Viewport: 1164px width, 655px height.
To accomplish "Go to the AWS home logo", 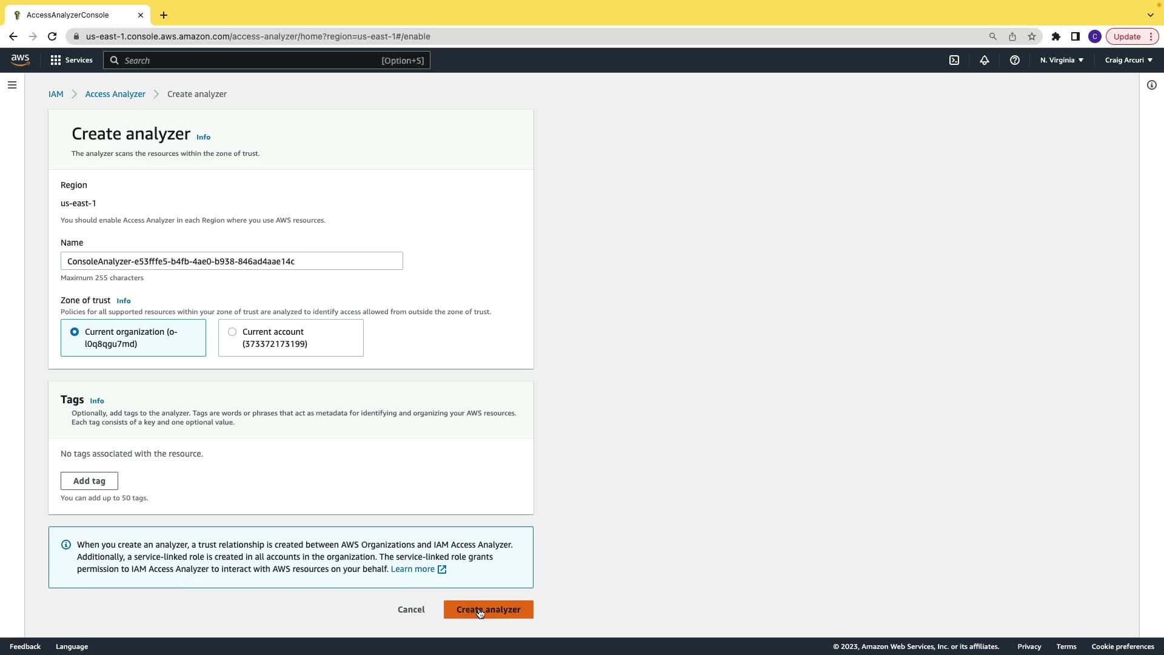I will pyautogui.click(x=20, y=59).
